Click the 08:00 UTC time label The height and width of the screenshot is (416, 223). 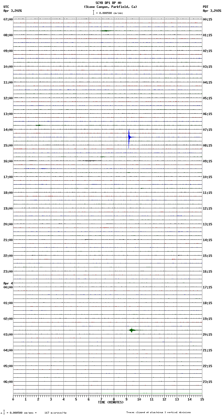pyautogui.click(x=8, y=35)
